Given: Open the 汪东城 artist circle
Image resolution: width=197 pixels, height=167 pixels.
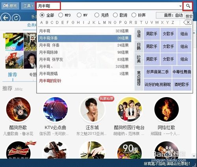Looking at the screenshot, I should [x=92, y=109].
